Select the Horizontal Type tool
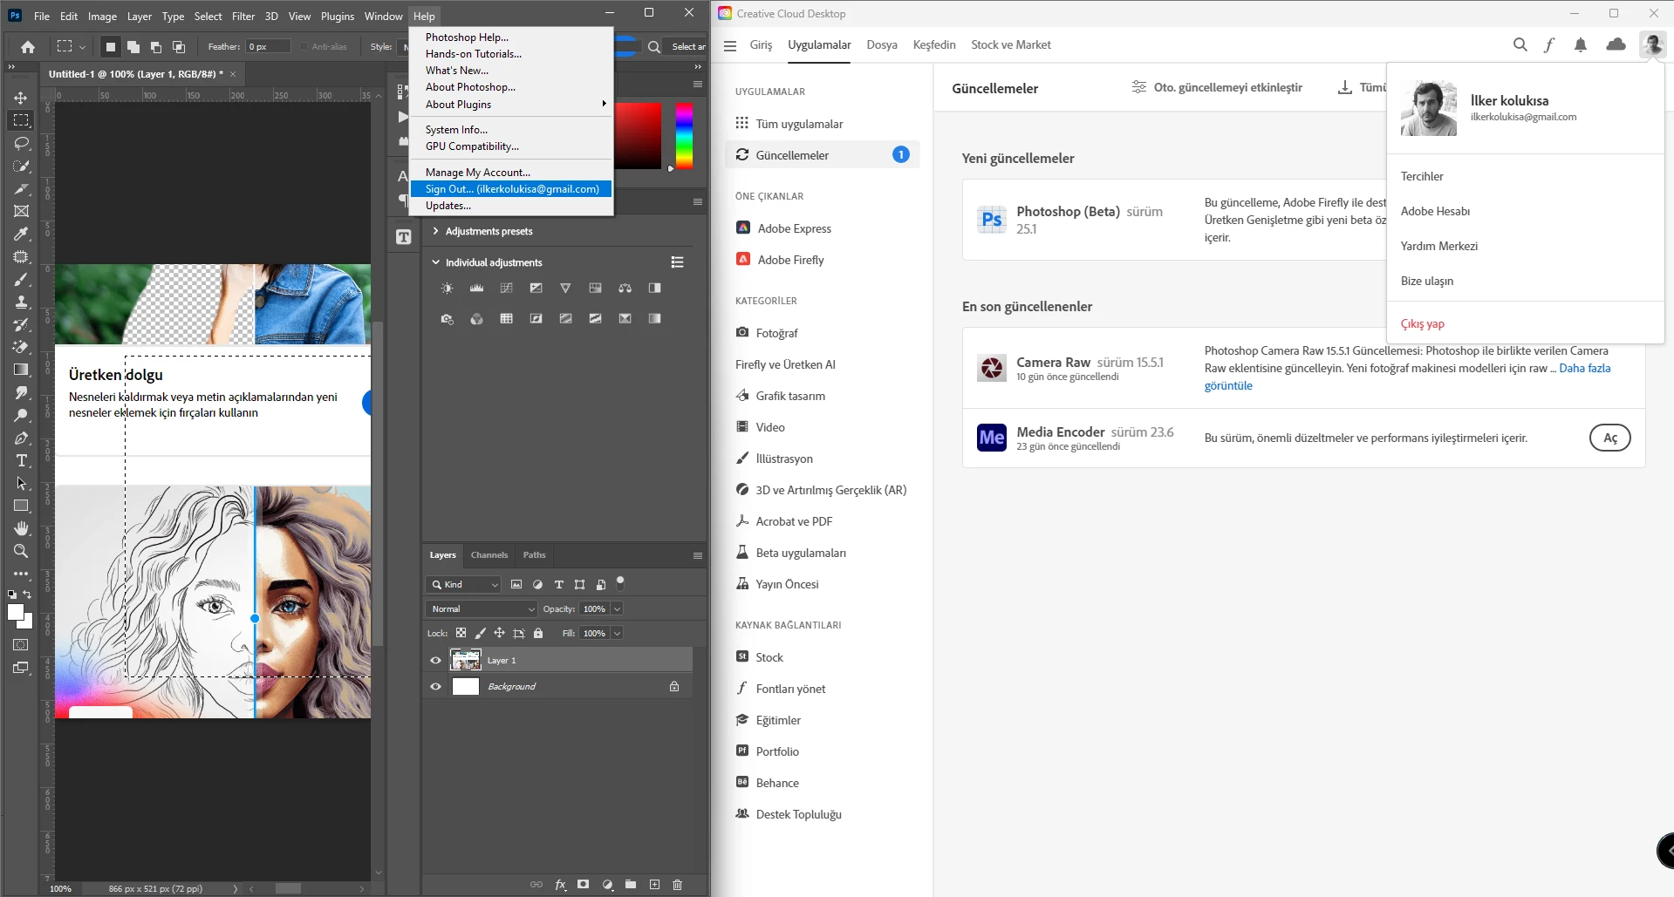Viewport: 1674px width, 897px height. point(21,460)
